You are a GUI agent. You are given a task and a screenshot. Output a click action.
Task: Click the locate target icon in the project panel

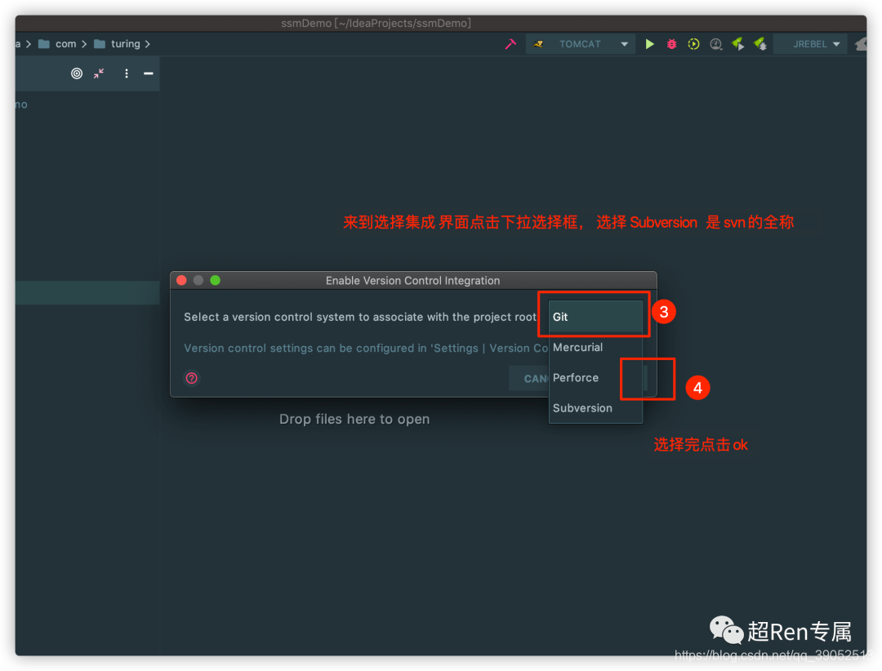point(77,73)
